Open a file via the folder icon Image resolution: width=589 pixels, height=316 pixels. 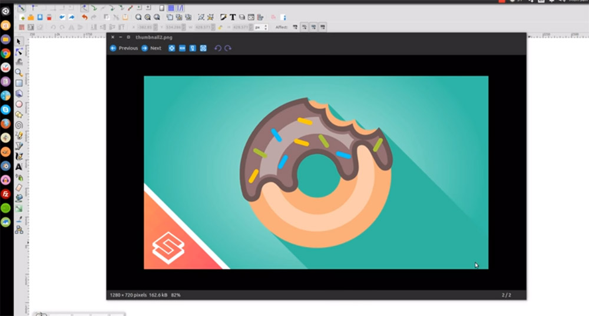point(31,17)
